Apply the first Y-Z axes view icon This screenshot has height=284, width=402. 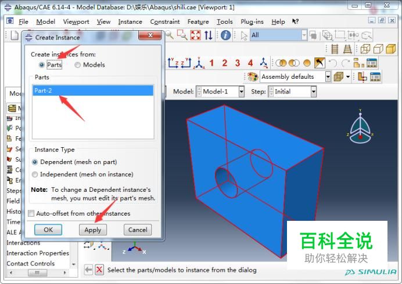coord(173,63)
